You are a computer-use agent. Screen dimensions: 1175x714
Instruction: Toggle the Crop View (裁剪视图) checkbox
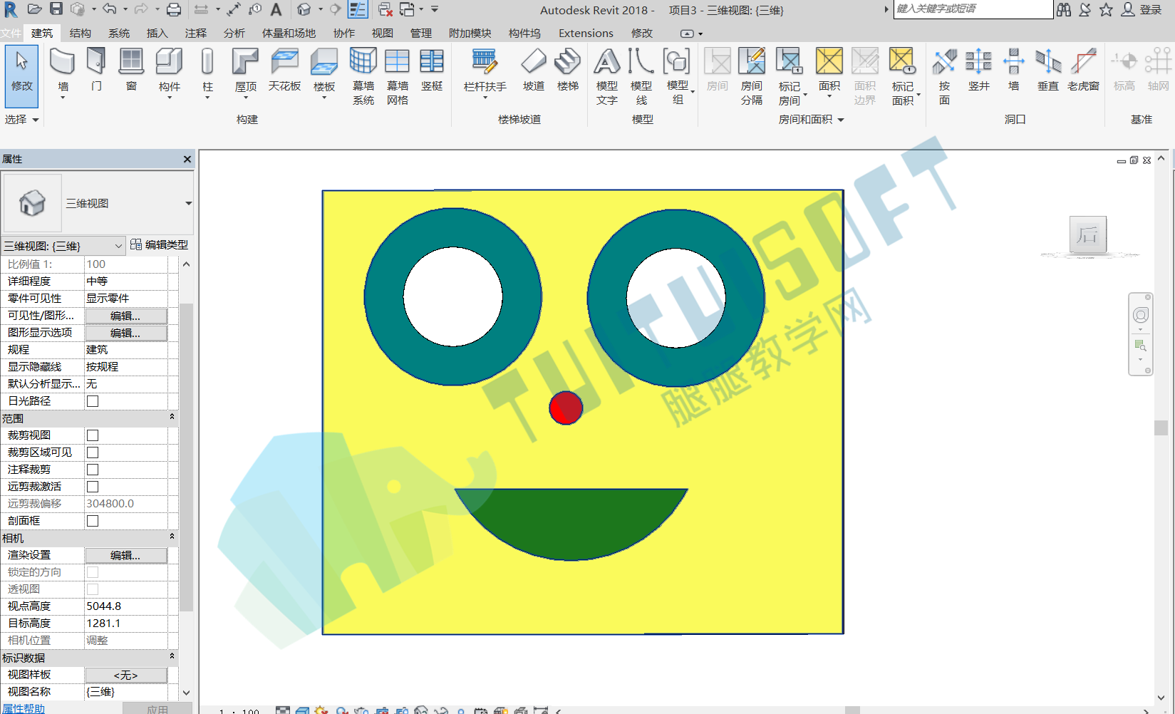pyautogui.click(x=93, y=435)
